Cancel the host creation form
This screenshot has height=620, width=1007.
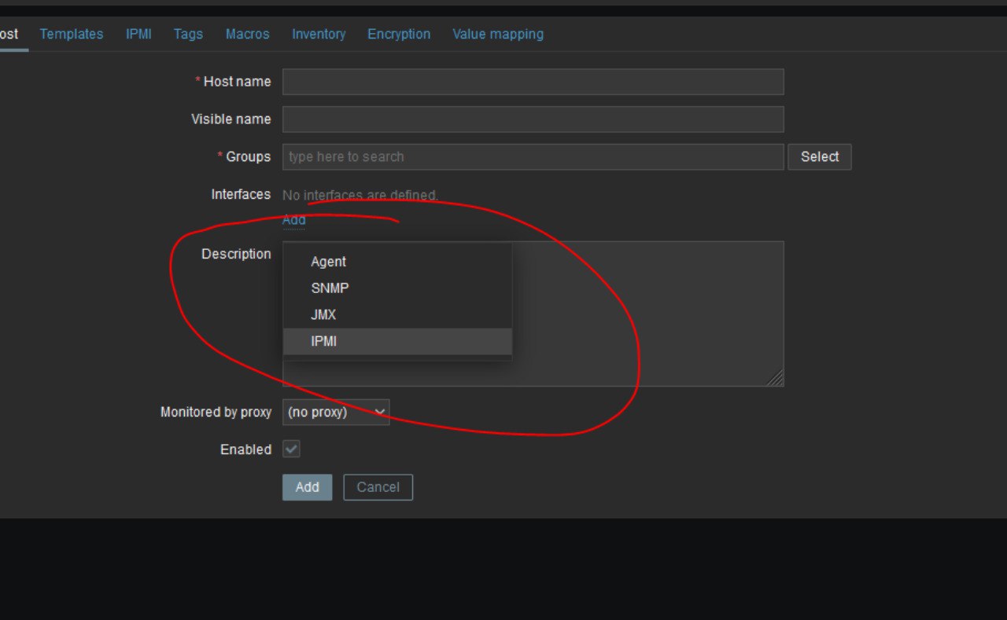378,487
